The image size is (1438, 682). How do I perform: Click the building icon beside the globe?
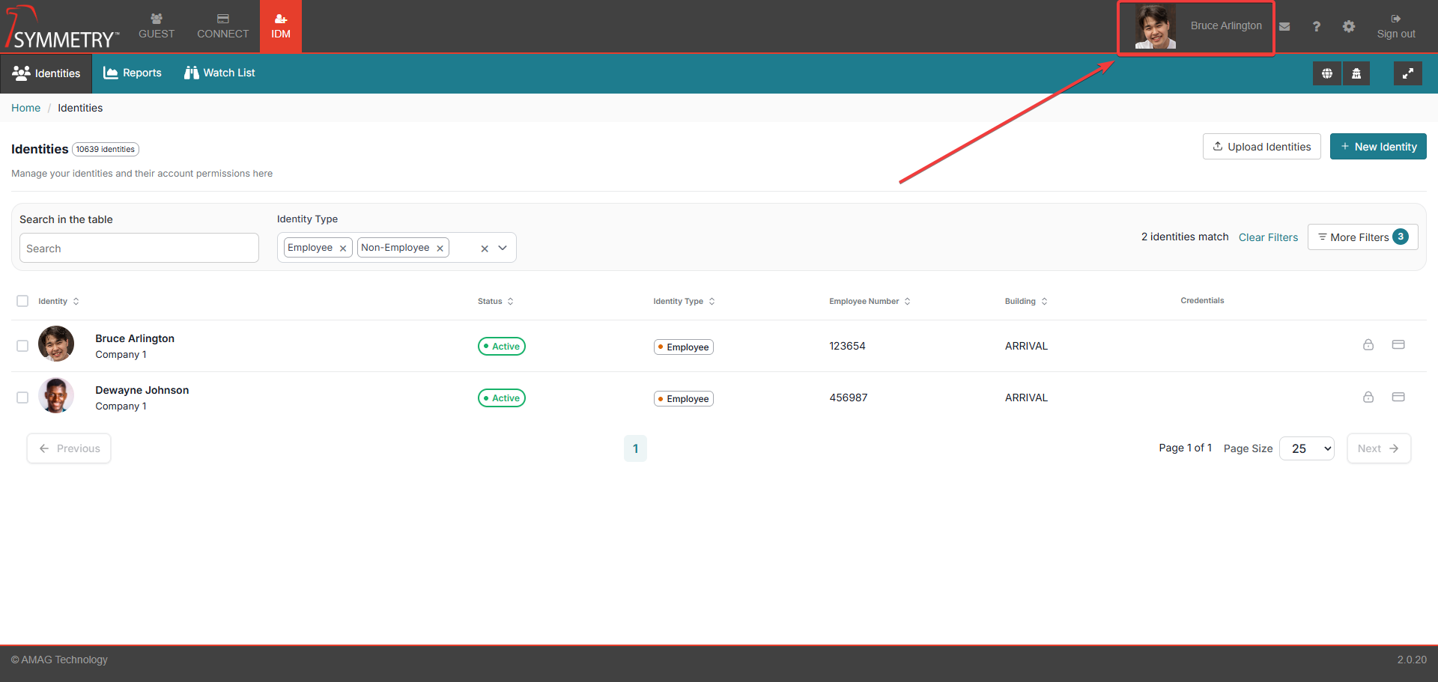(1356, 73)
